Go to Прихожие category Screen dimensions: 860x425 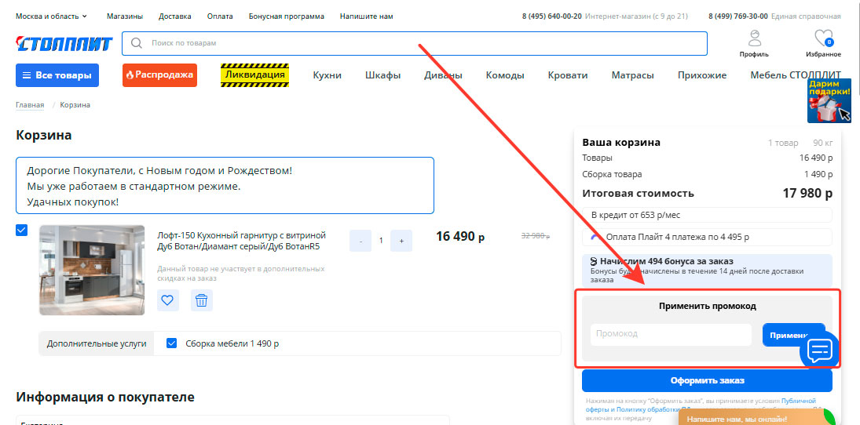coord(702,75)
